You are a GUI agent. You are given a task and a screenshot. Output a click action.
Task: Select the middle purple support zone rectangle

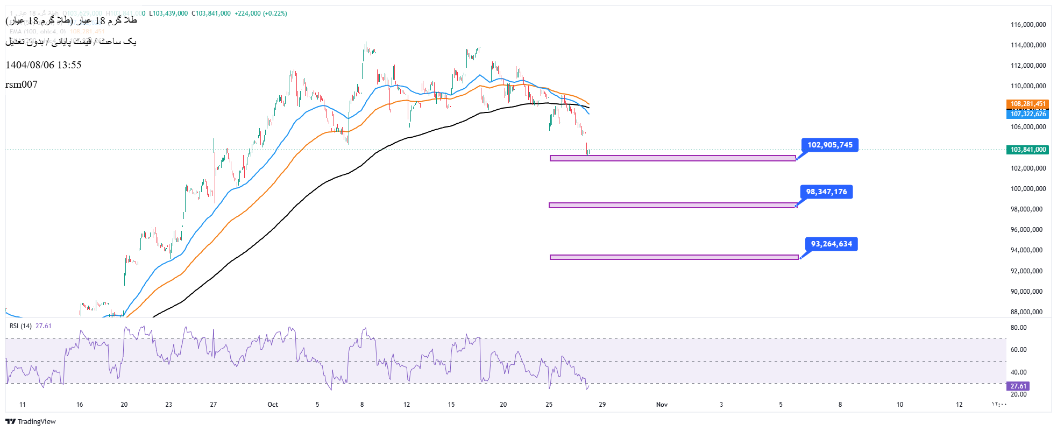coord(672,205)
